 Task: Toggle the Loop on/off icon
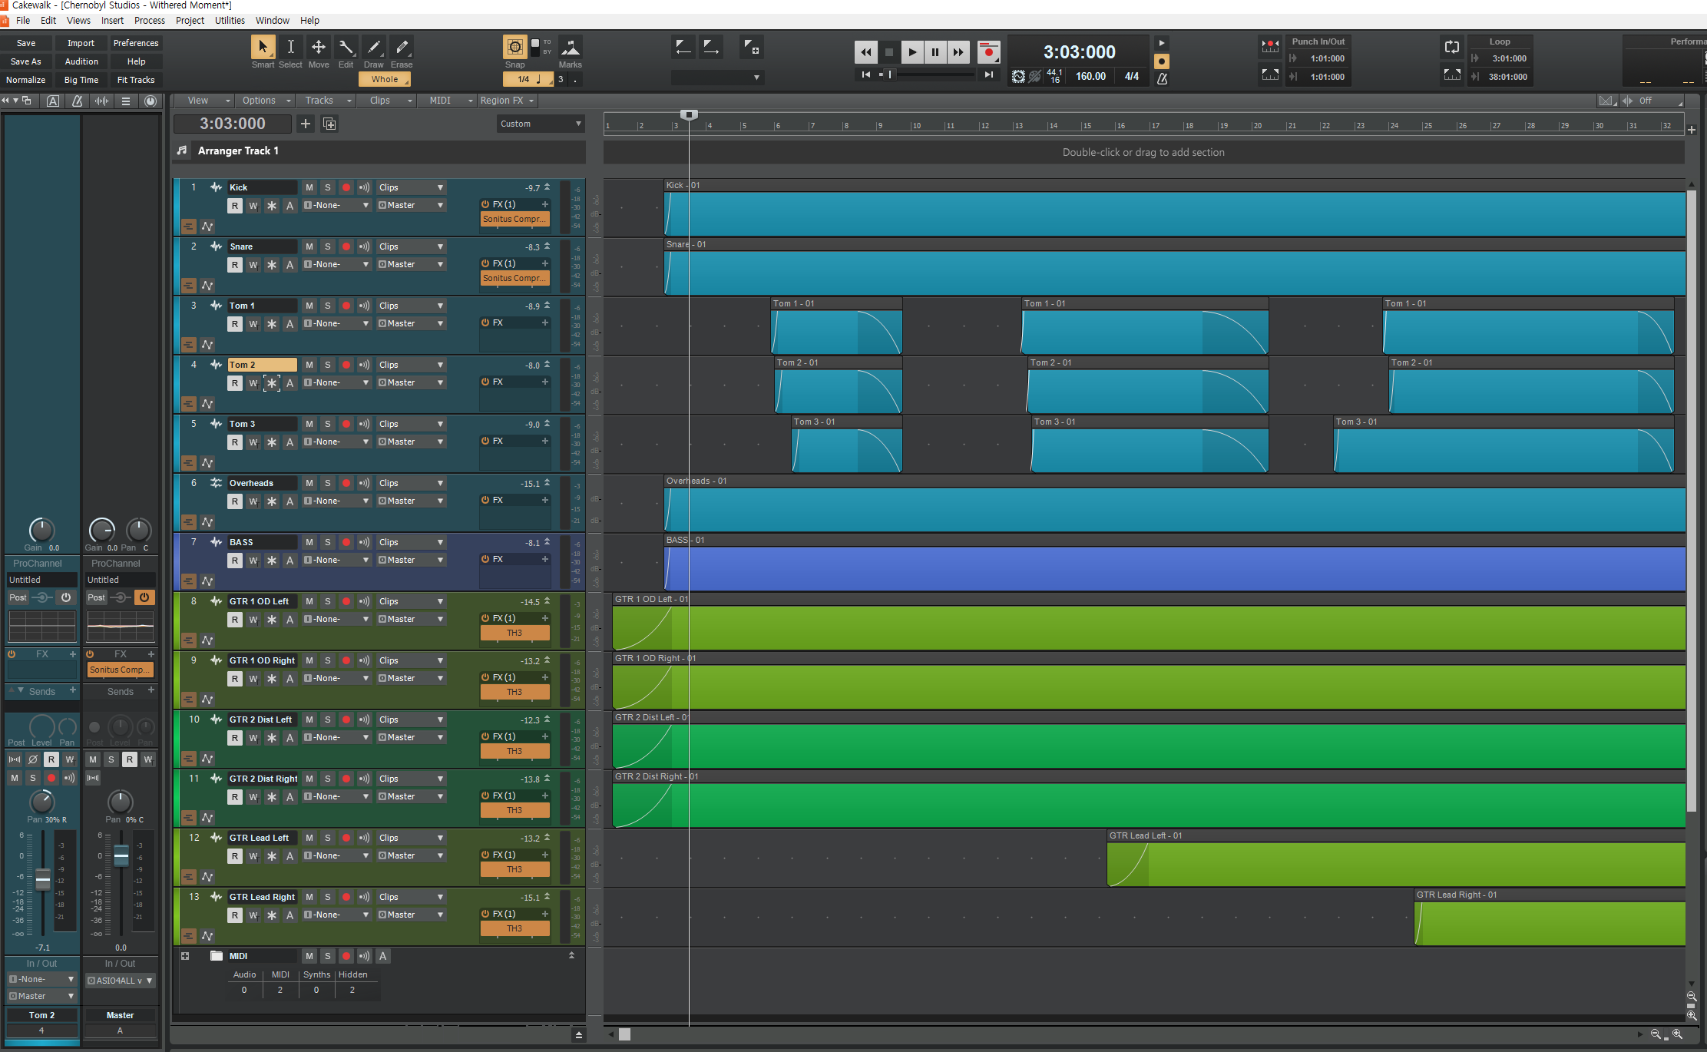pos(1451,48)
